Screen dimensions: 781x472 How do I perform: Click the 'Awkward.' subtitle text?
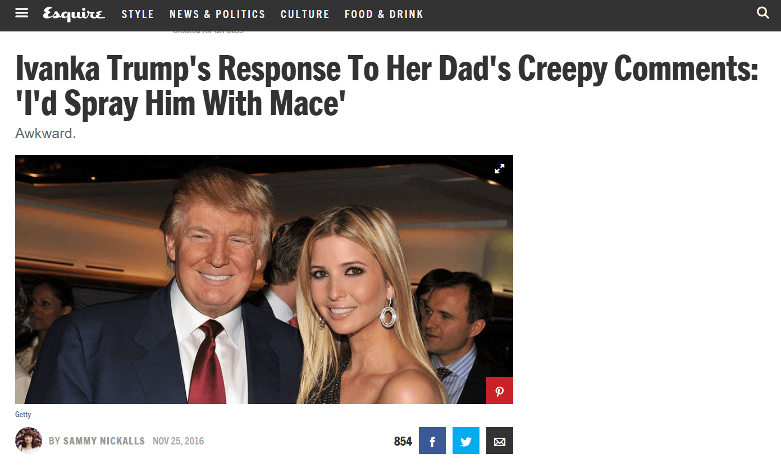[x=45, y=134]
